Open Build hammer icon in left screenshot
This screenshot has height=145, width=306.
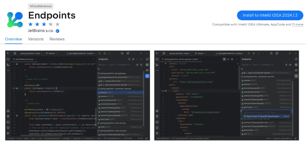click(8, 117)
